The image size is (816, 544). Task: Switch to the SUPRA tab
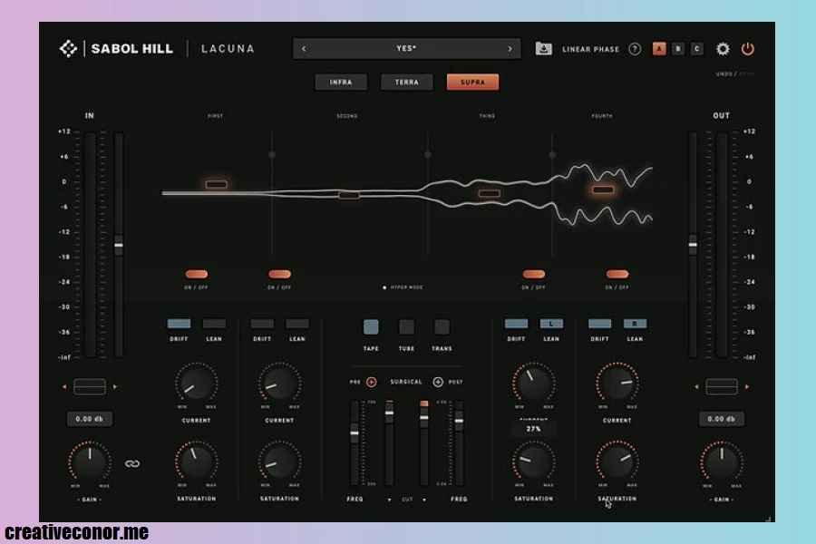point(472,83)
